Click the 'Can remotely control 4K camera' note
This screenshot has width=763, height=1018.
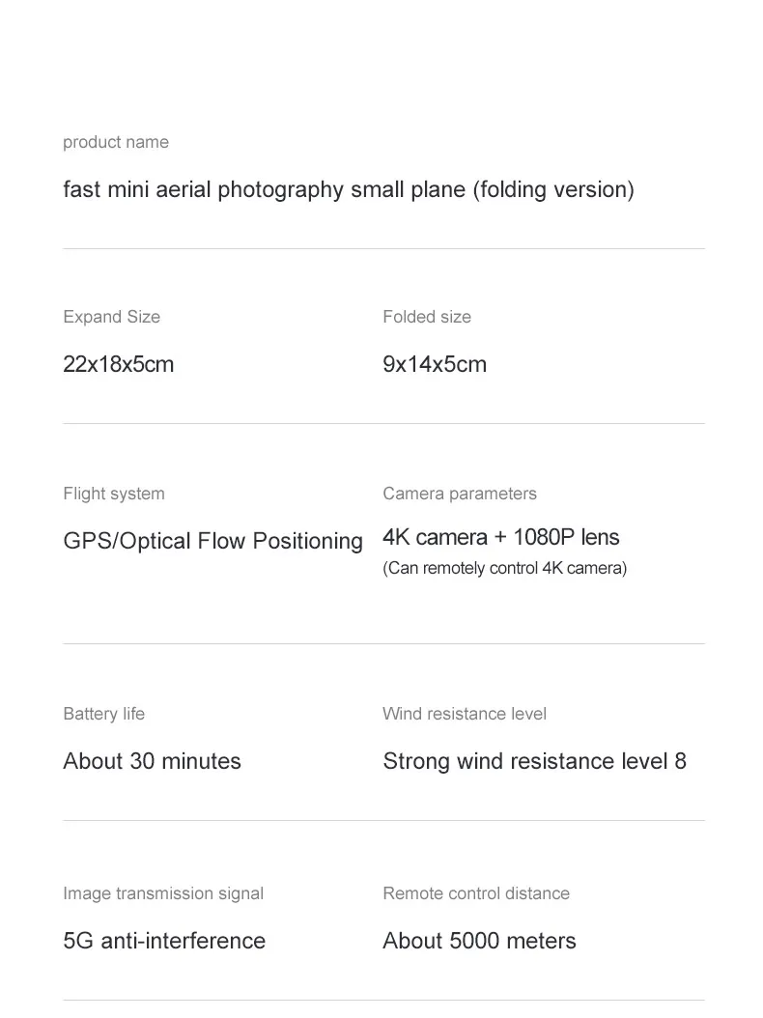pyautogui.click(x=505, y=568)
